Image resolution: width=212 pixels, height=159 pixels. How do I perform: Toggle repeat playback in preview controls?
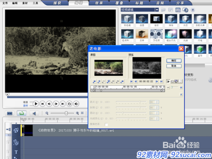pos(70,104)
